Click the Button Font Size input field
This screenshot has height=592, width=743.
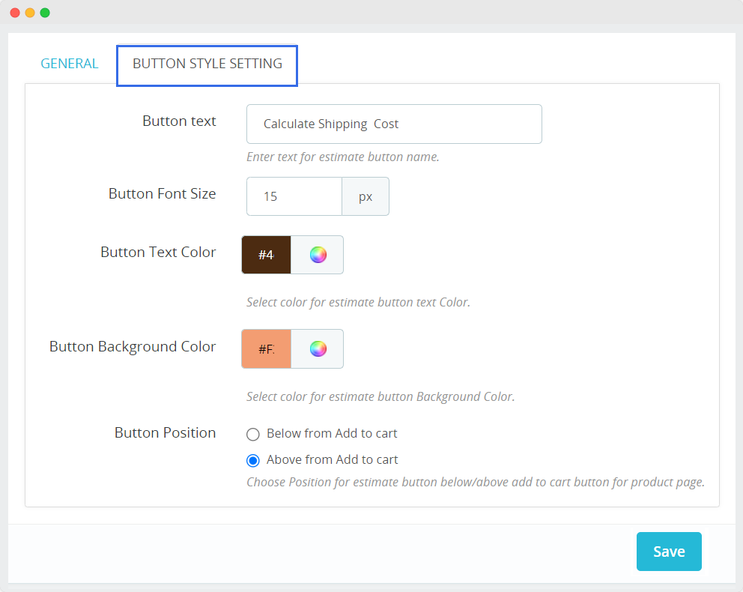[x=294, y=196]
